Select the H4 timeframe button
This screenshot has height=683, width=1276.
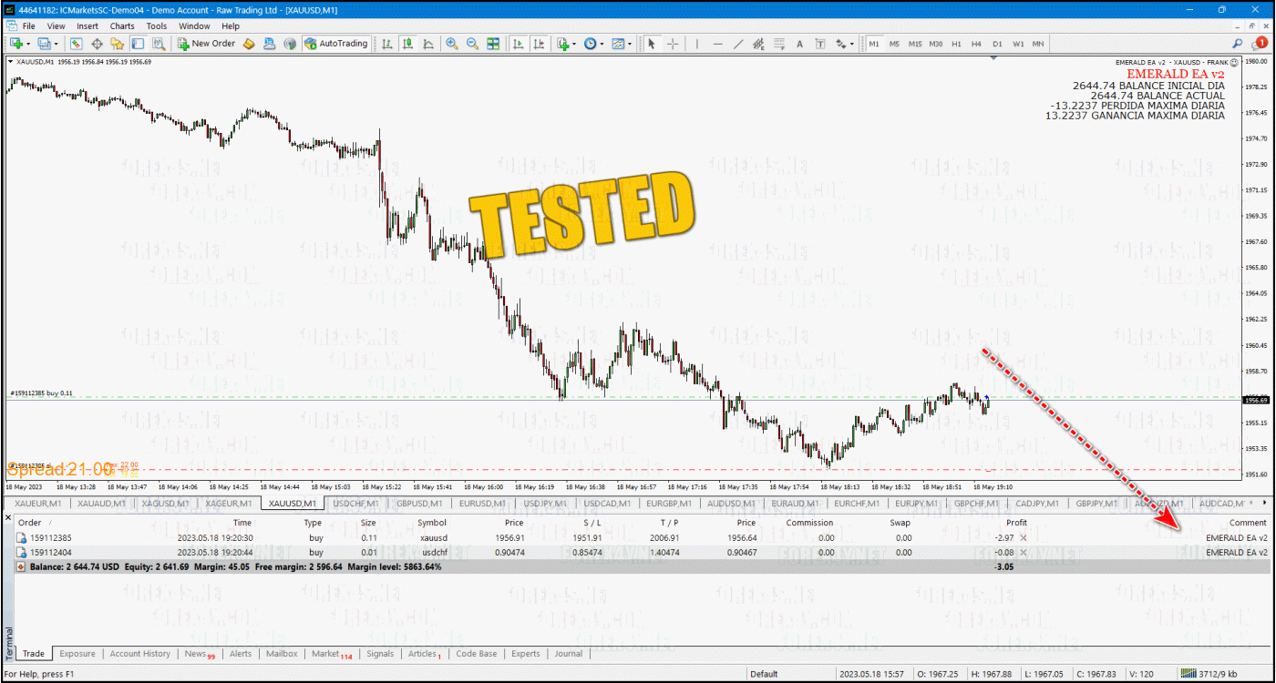coord(976,44)
